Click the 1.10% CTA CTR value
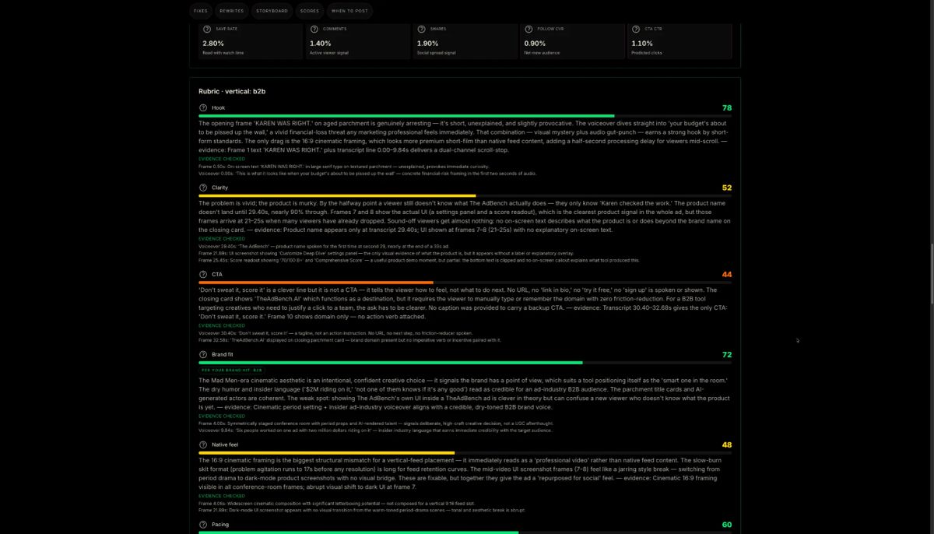Image resolution: width=934 pixels, height=534 pixels. pyautogui.click(x=642, y=44)
